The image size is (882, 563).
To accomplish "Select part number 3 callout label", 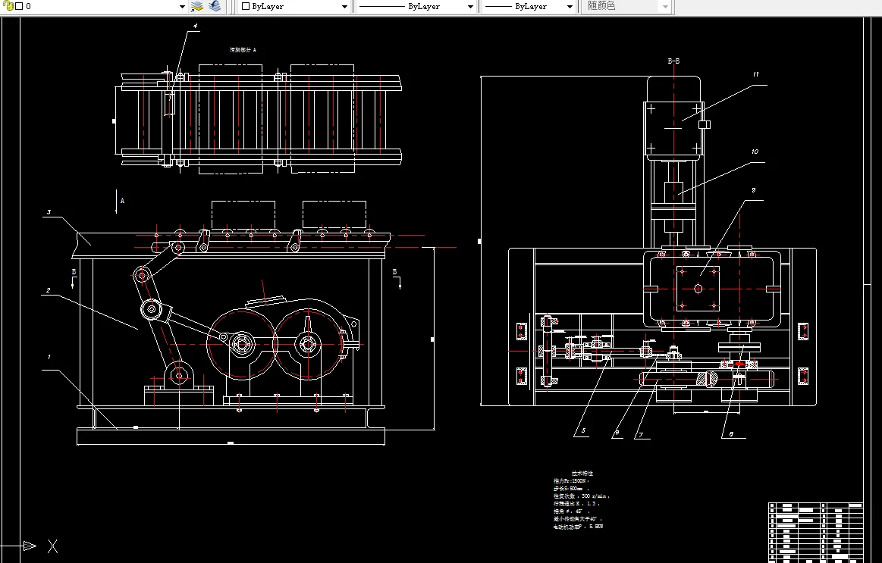I will pyautogui.click(x=49, y=213).
